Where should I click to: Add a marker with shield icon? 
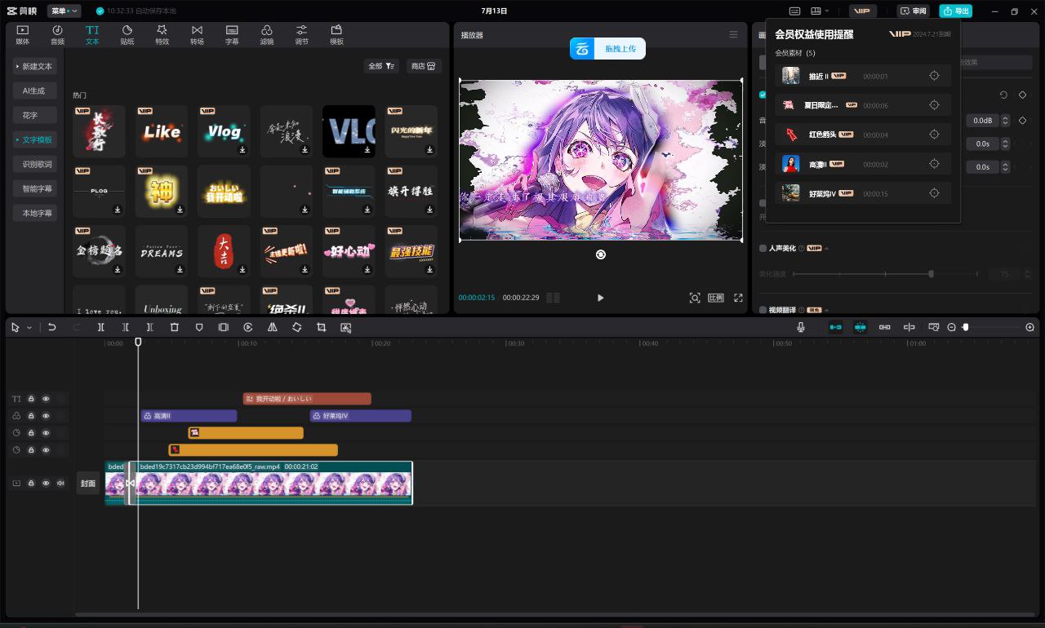(x=199, y=327)
